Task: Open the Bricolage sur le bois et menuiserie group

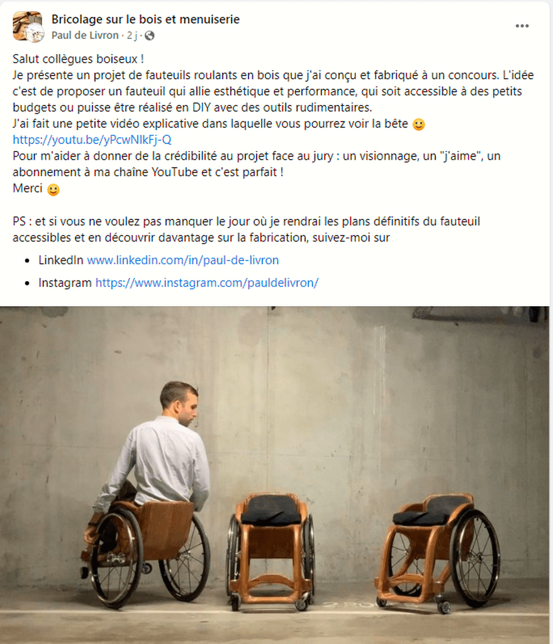Action: point(145,19)
